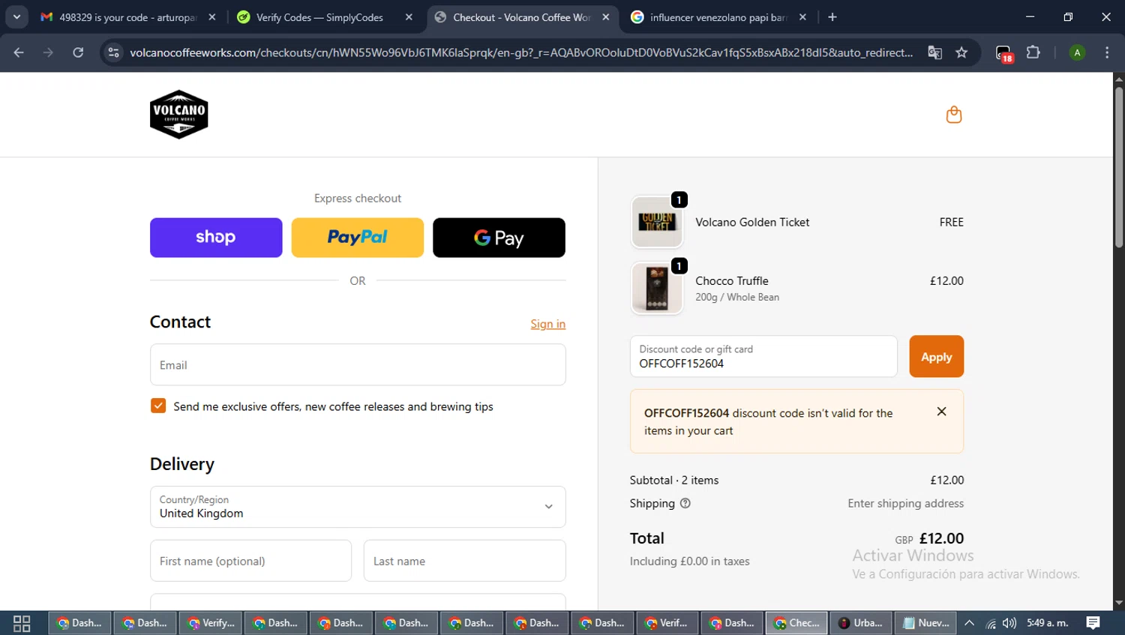
Task: Click the 'Subtotal · 2 items' label
Action: (674, 480)
